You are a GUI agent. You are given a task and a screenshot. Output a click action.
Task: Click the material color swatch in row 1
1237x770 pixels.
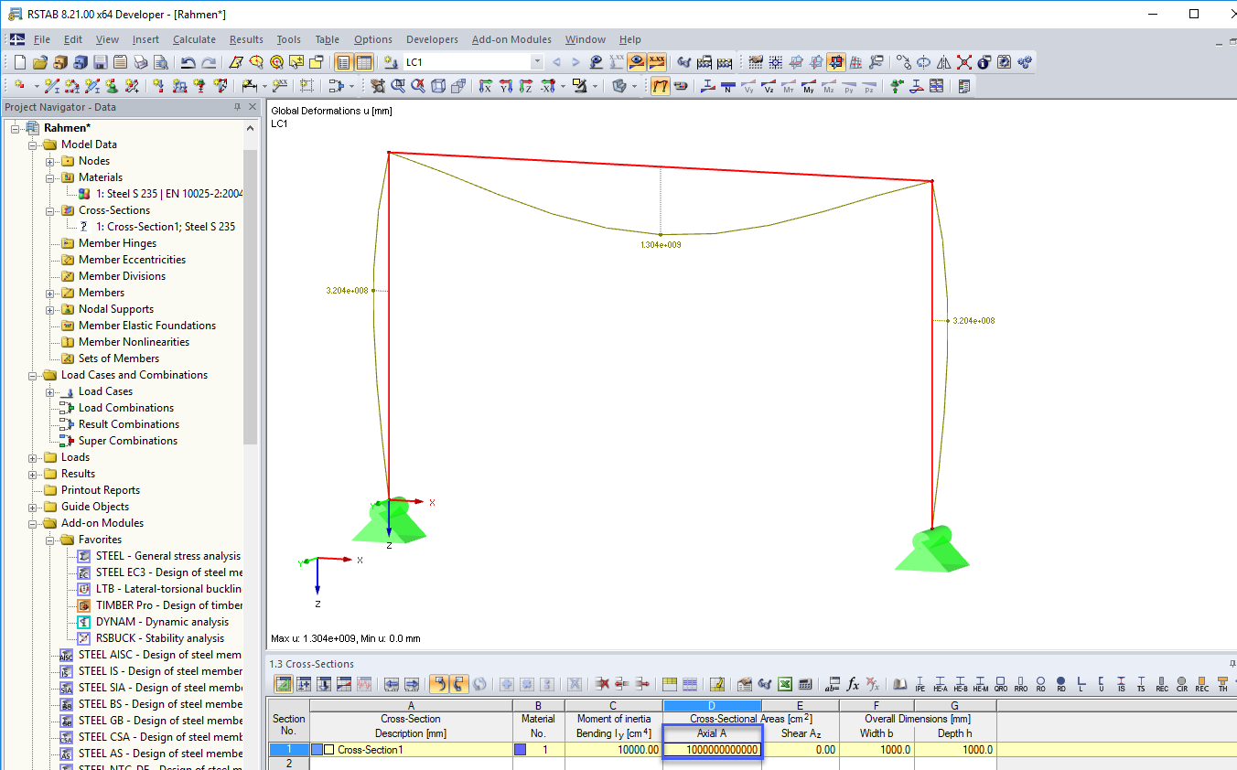pos(520,750)
